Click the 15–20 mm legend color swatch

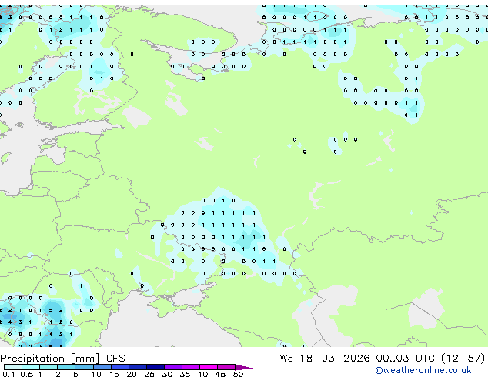[x=120, y=367]
